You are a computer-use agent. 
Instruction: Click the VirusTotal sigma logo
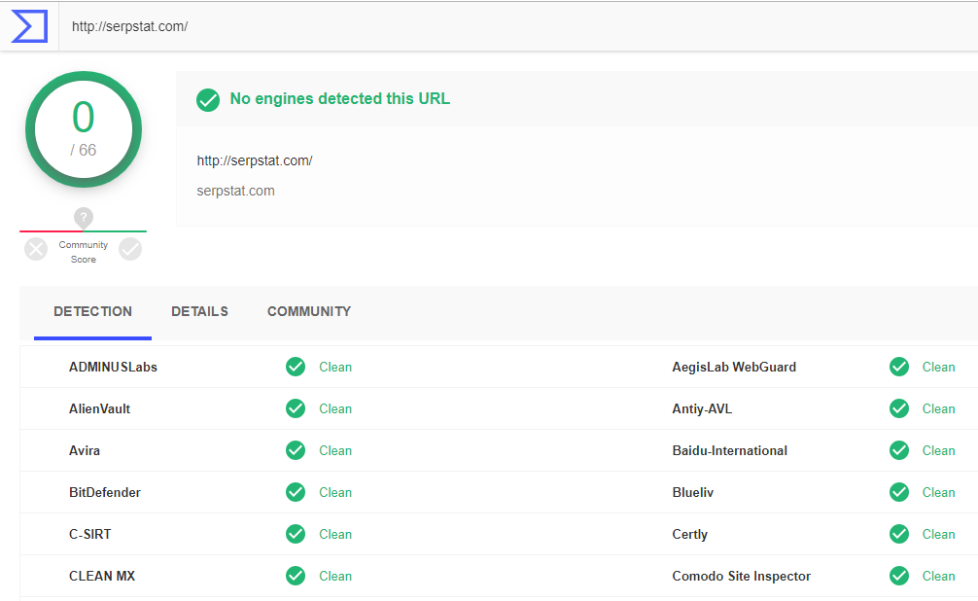click(29, 26)
